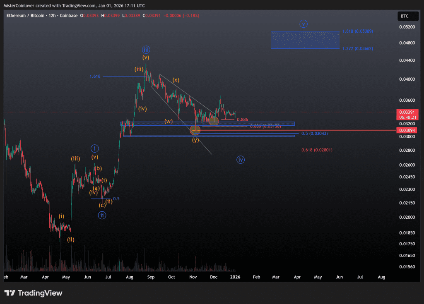
Task: Click the Sep label on time axis
Action: (x=150, y=277)
